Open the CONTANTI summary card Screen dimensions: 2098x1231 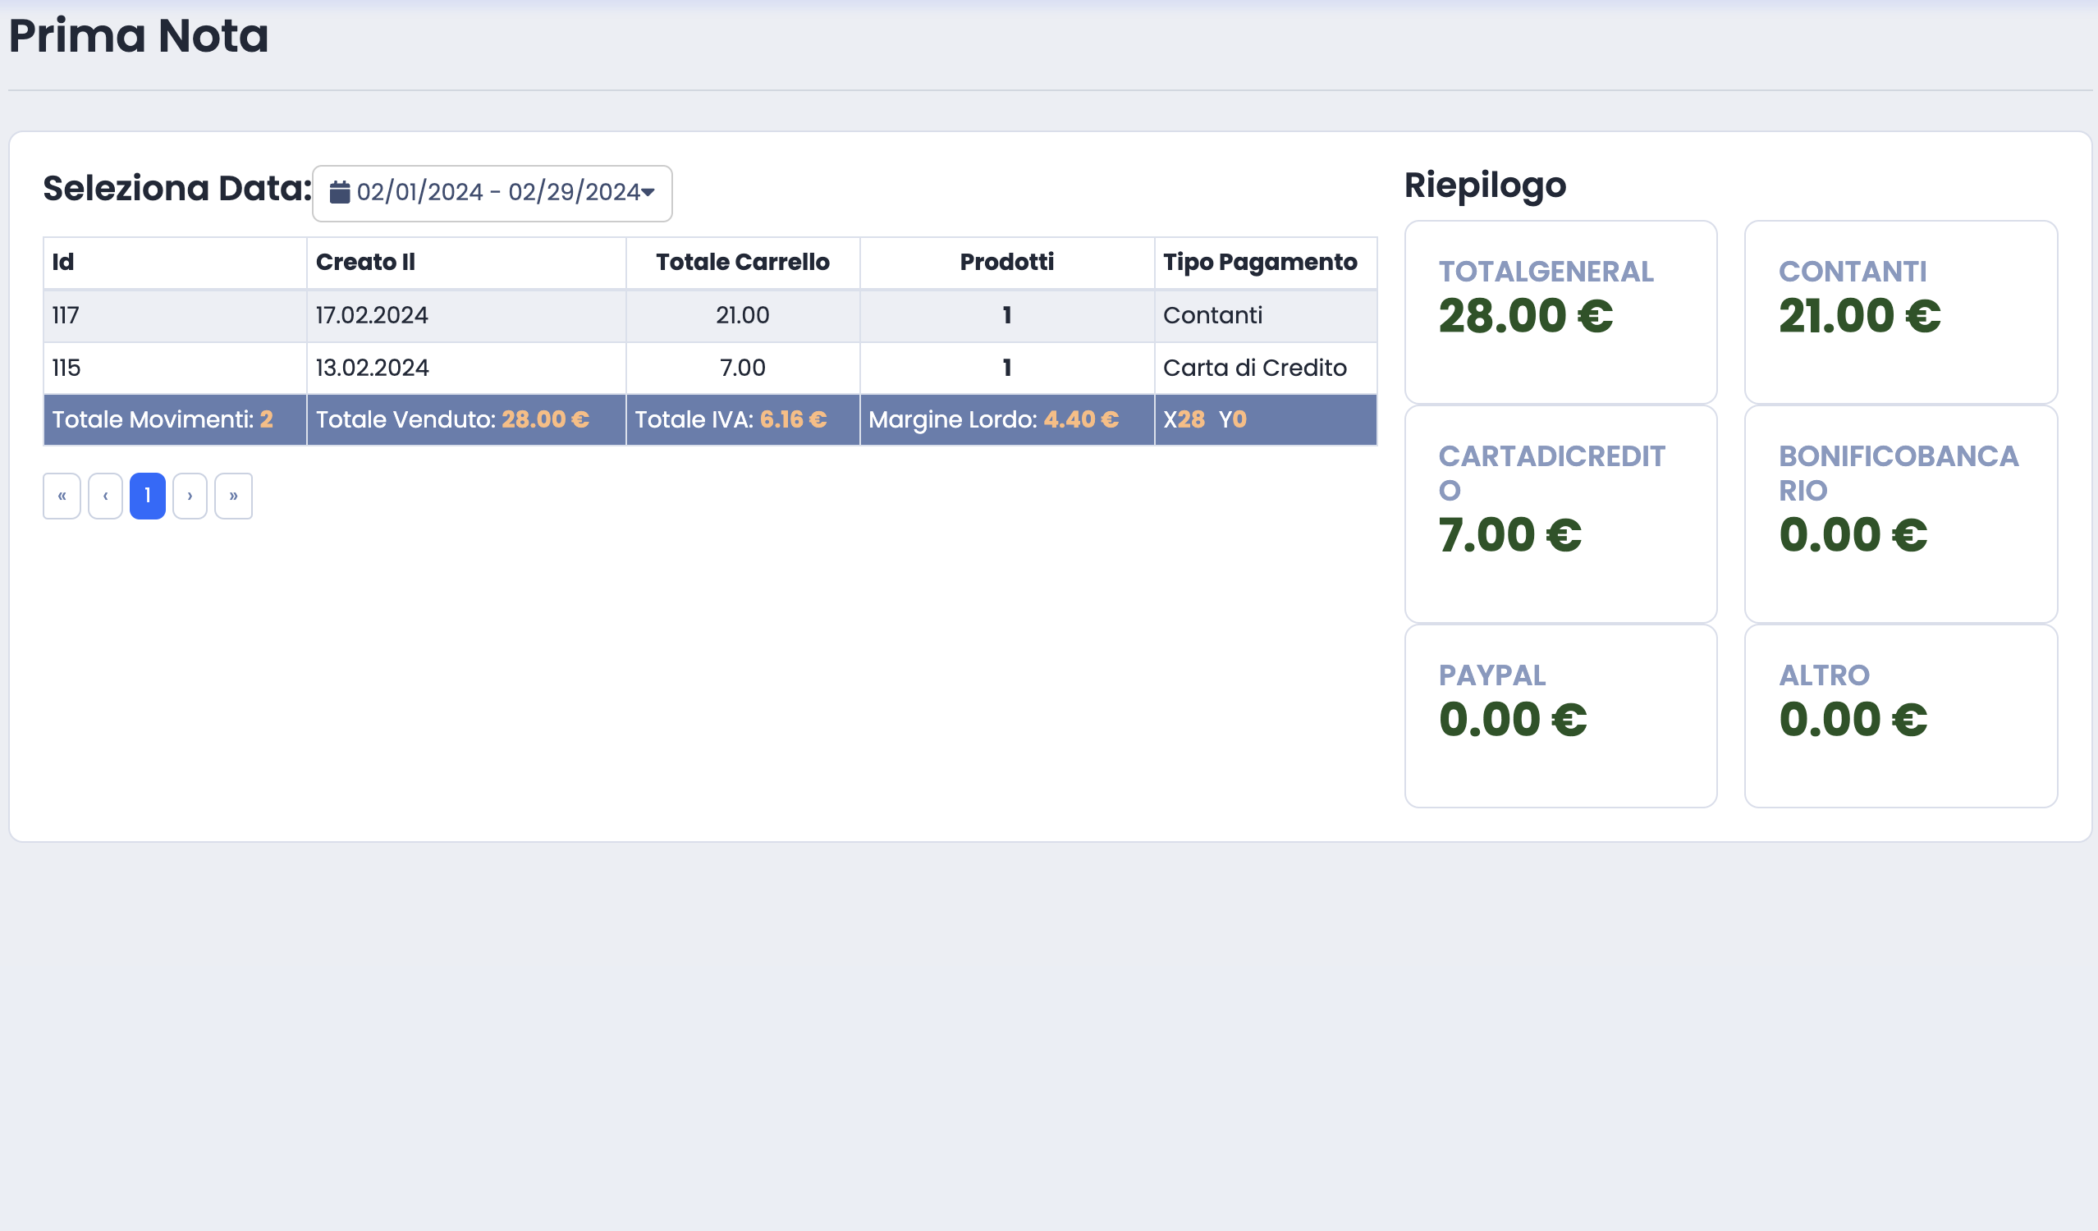point(1901,312)
